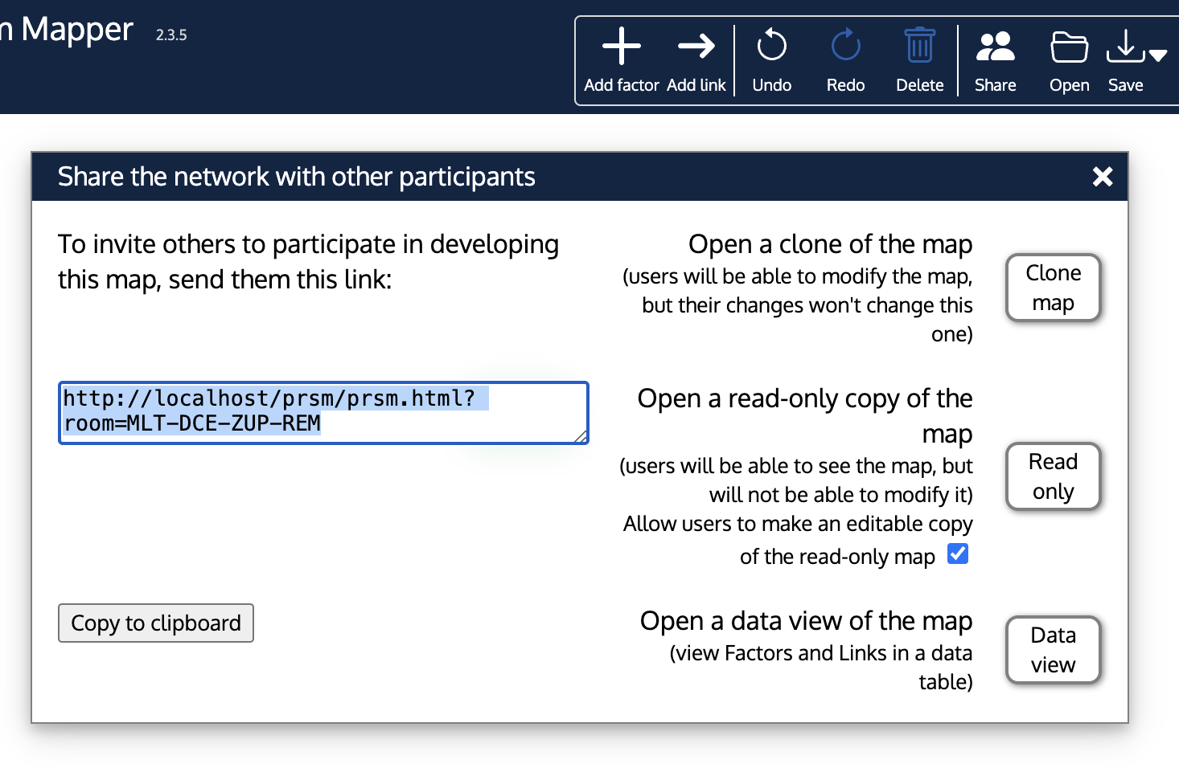Expand the Save options dropdown arrow
Viewport: 1179px width, 768px height.
pyautogui.click(x=1158, y=55)
